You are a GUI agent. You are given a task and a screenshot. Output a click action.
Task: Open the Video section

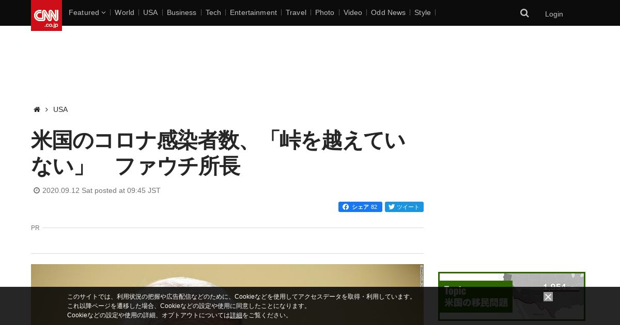click(353, 12)
